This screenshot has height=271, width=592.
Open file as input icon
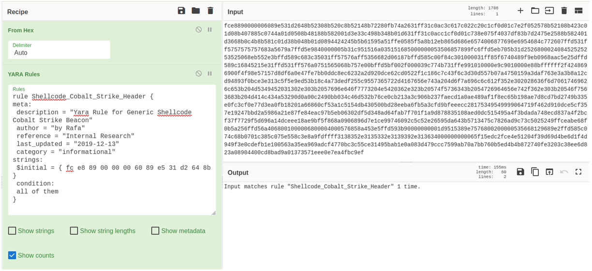549,11
